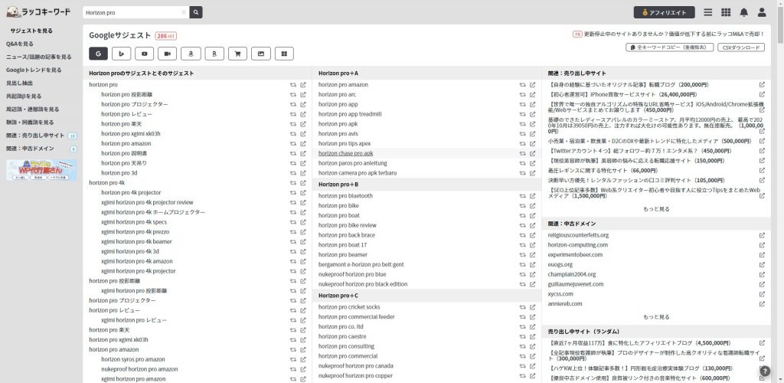Open 関連：中古ドメイン in sidebar

(x=30, y=149)
